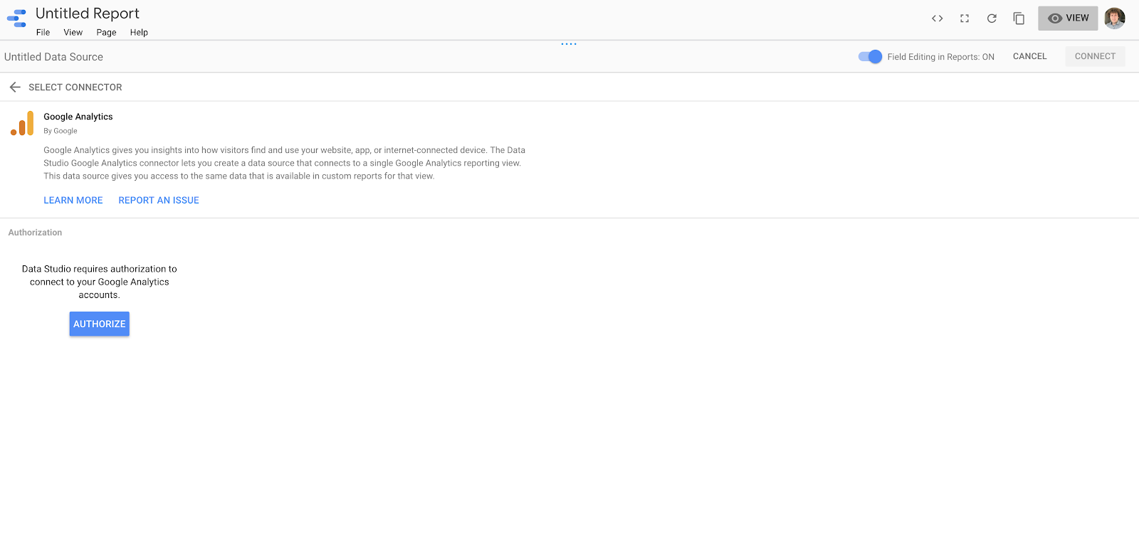Click the Authorization section label
Viewport: 1139px width, 547px height.
tap(36, 233)
